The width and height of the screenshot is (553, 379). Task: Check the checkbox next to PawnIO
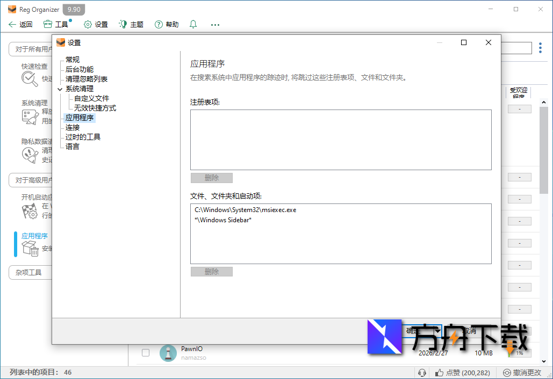(x=145, y=353)
